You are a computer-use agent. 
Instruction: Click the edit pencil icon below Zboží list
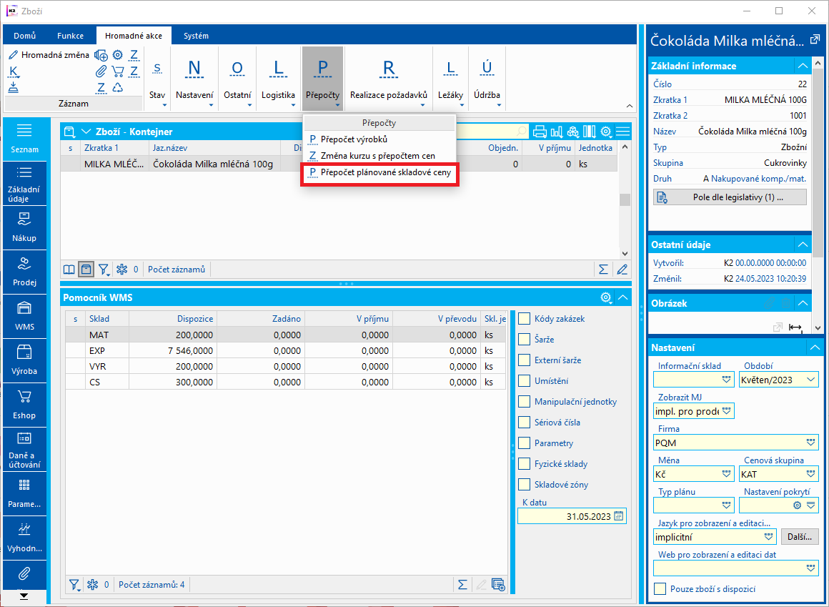coord(622,269)
